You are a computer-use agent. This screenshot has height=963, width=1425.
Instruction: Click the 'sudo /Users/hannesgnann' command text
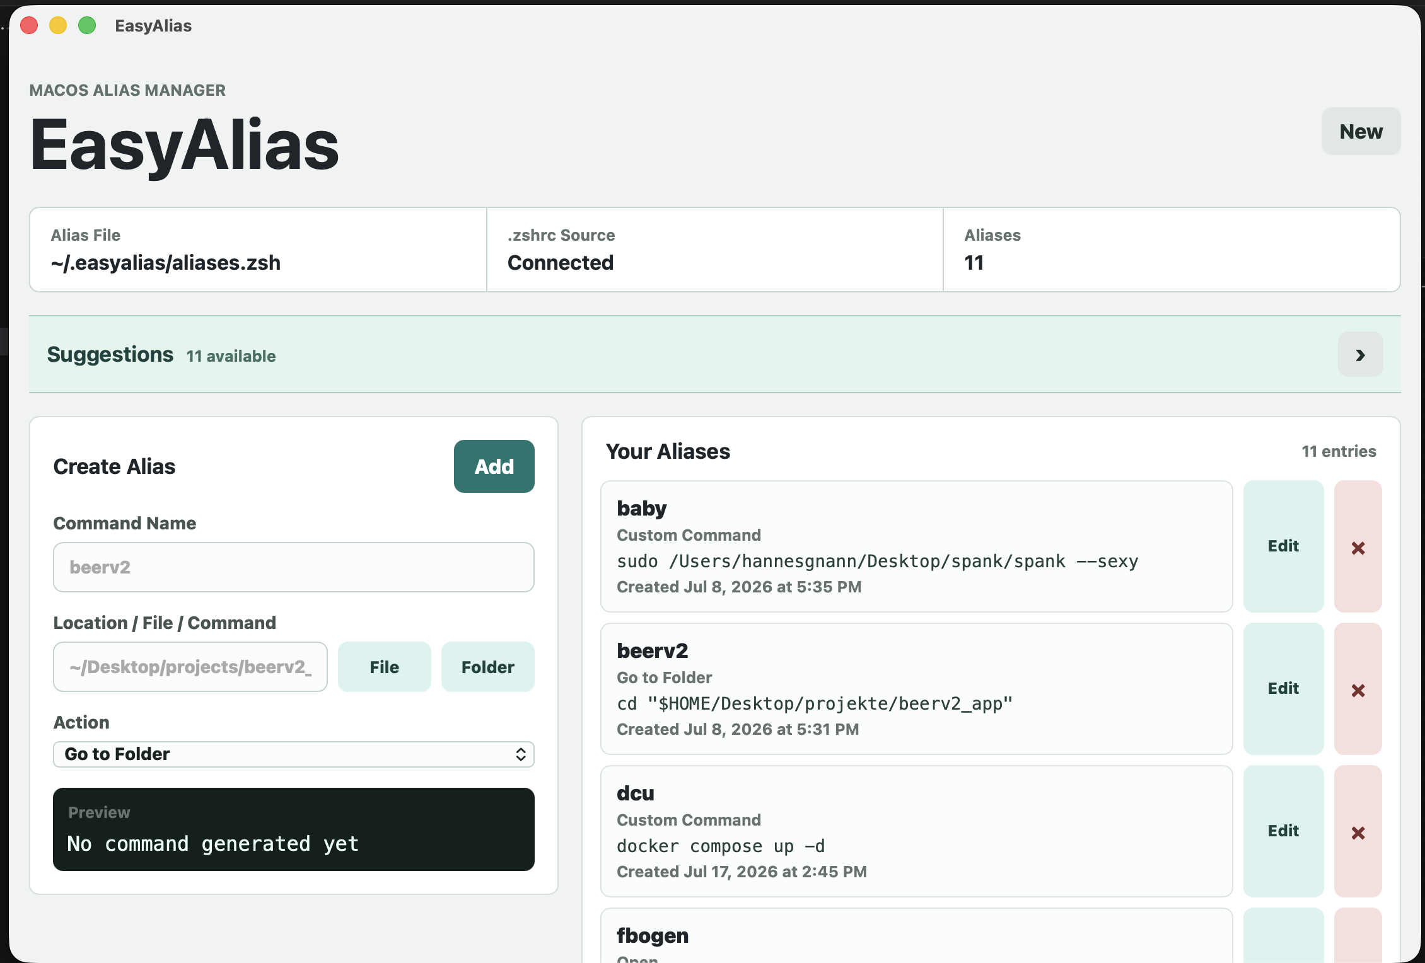[x=878, y=562]
